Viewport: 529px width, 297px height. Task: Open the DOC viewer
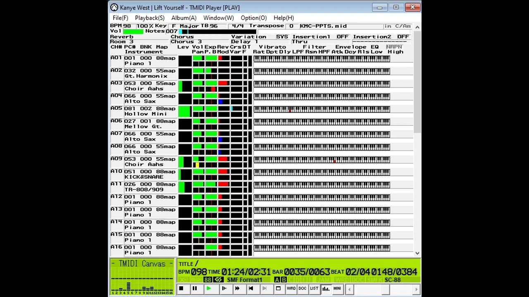coord(303,289)
